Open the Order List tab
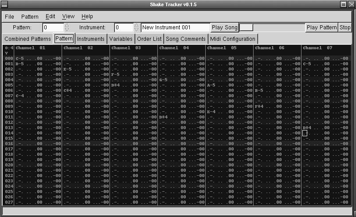The width and height of the screenshot is (356, 217). coord(149,39)
